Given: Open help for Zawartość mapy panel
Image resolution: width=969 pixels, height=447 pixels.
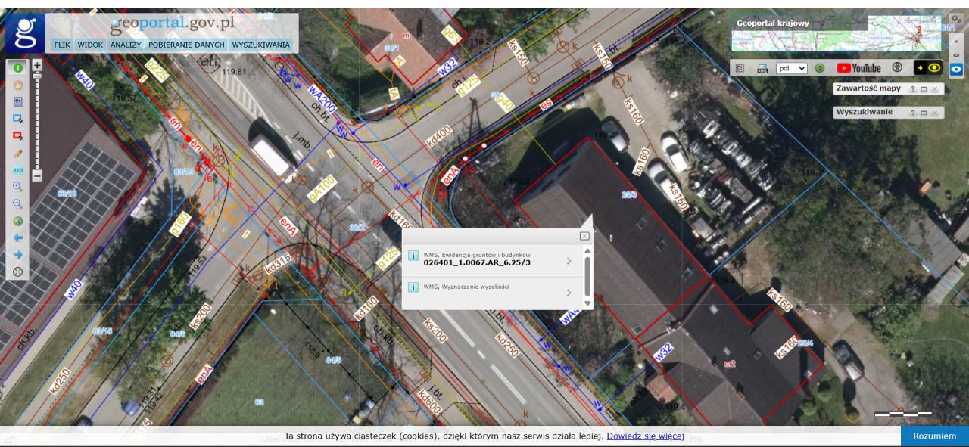Looking at the screenshot, I should coord(912,89).
